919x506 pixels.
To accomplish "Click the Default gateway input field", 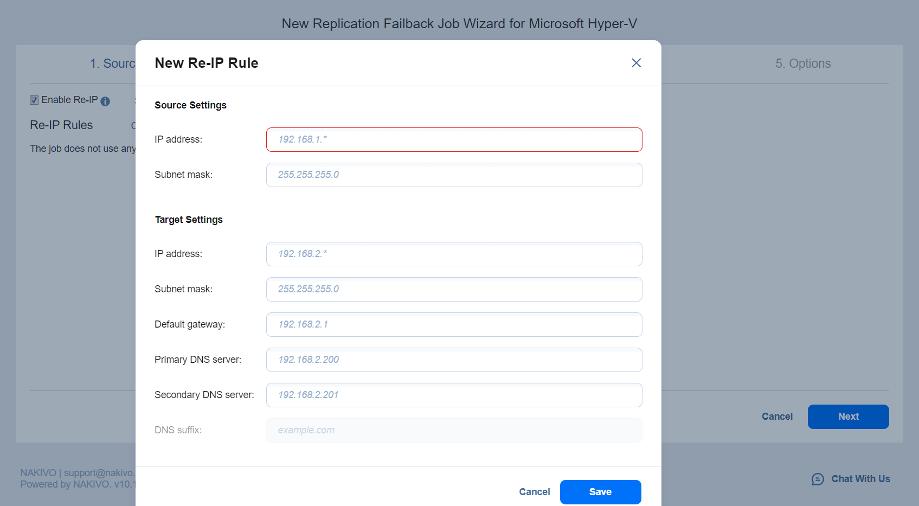I will point(454,325).
